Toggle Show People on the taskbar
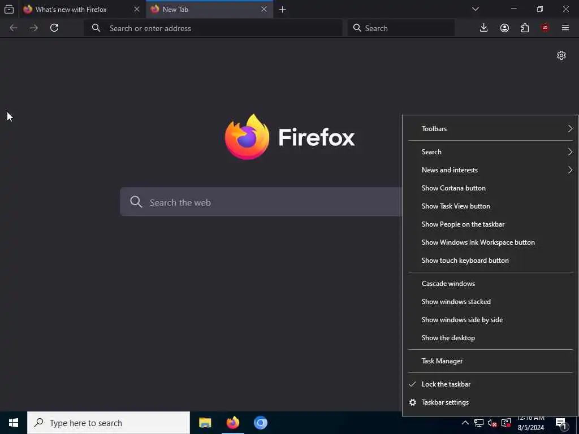The image size is (579, 434). pos(490,224)
